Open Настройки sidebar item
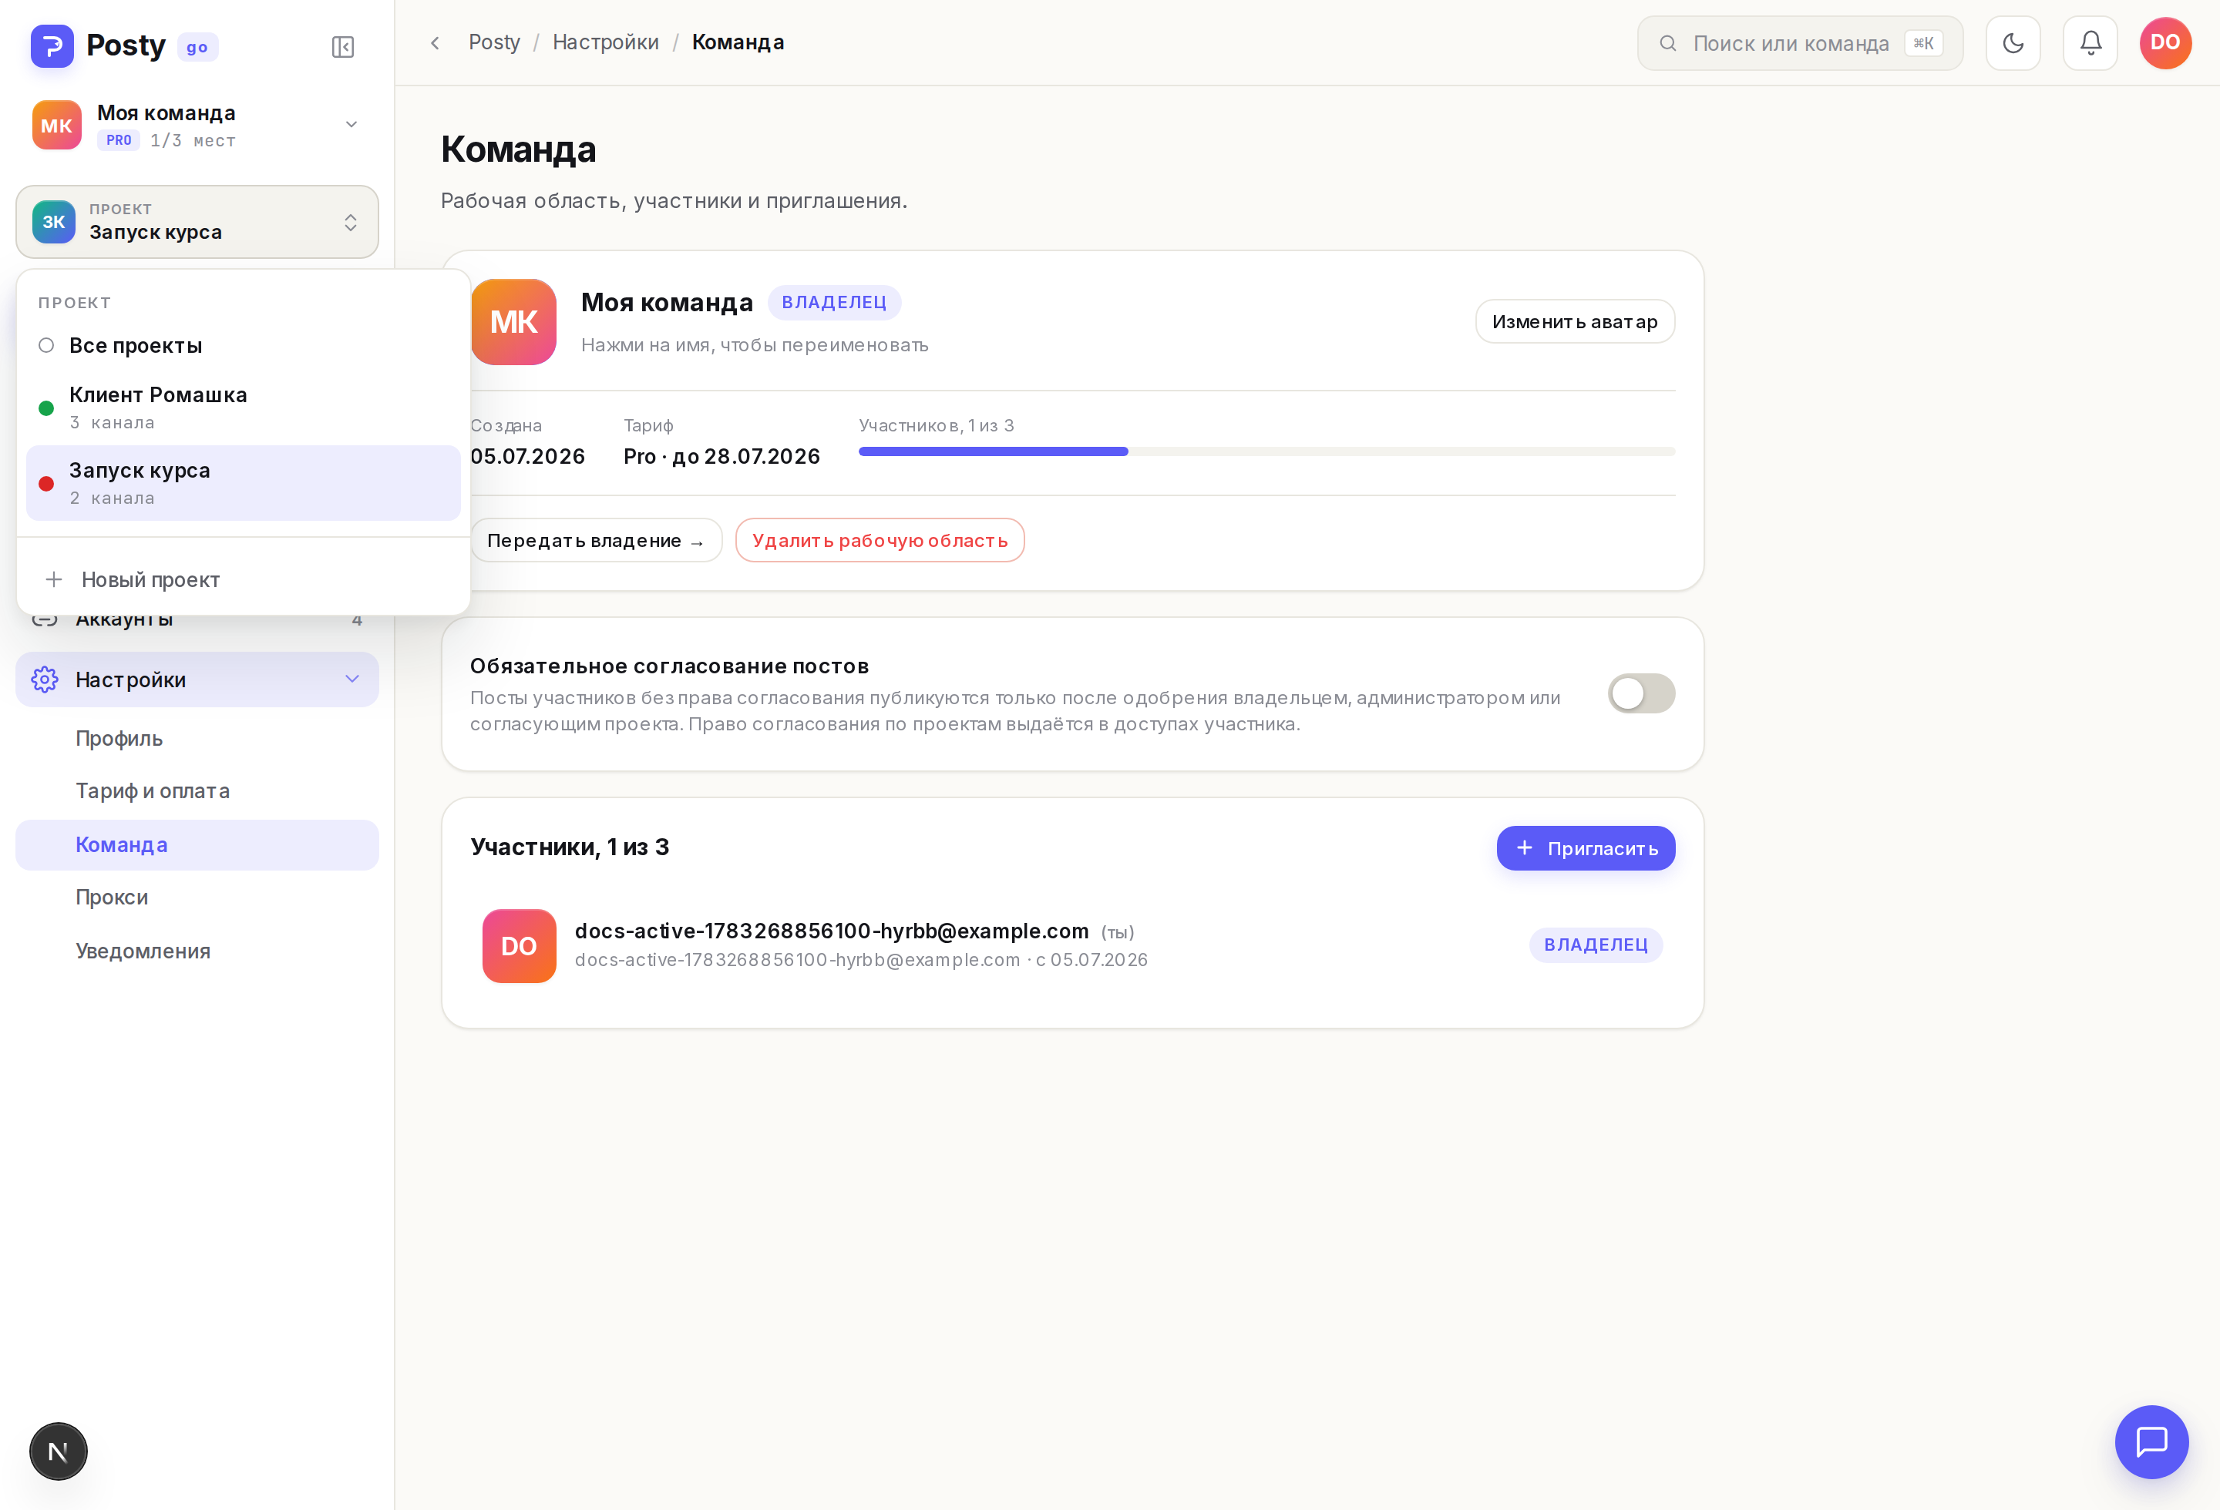The image size is (2220, 1510). [x=197, y=679]
